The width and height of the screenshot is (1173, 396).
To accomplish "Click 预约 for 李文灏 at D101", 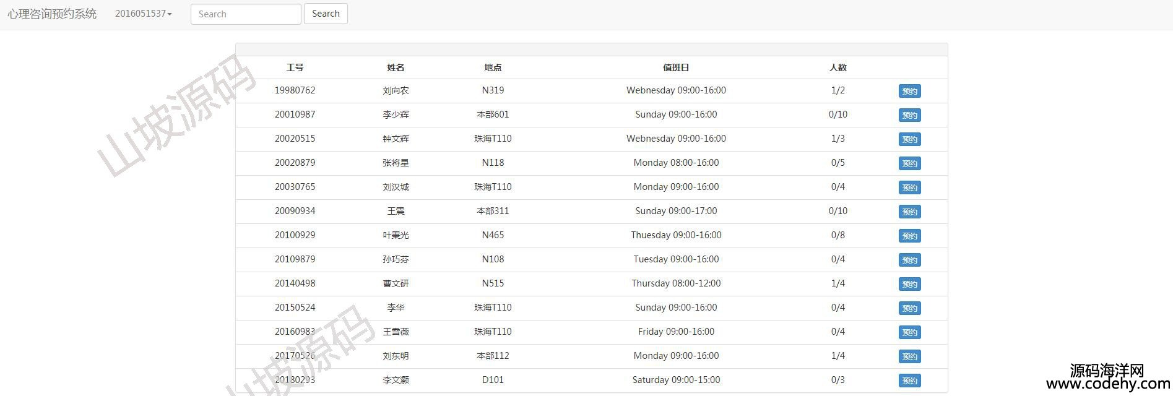I will click(909, 381).
